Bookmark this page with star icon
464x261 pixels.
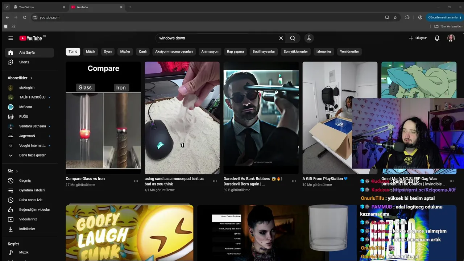pyautogui.click(x=395, y=17)
